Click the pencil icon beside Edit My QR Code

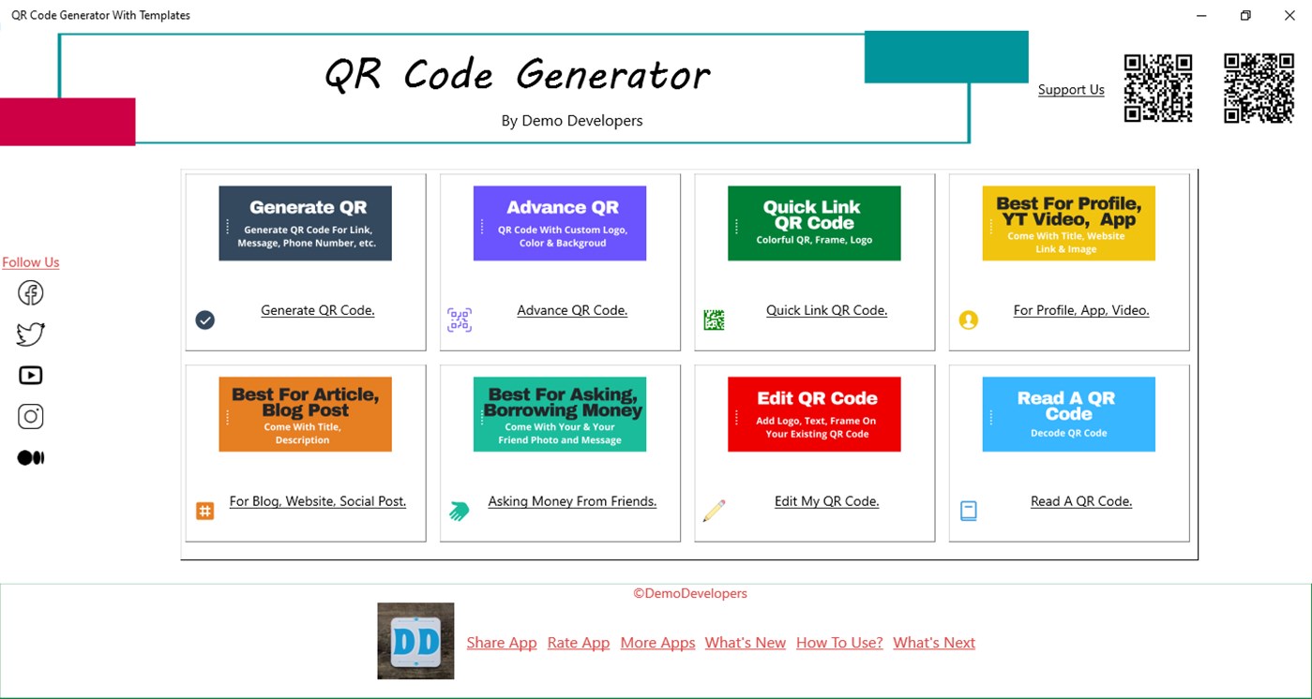[714, 511]
